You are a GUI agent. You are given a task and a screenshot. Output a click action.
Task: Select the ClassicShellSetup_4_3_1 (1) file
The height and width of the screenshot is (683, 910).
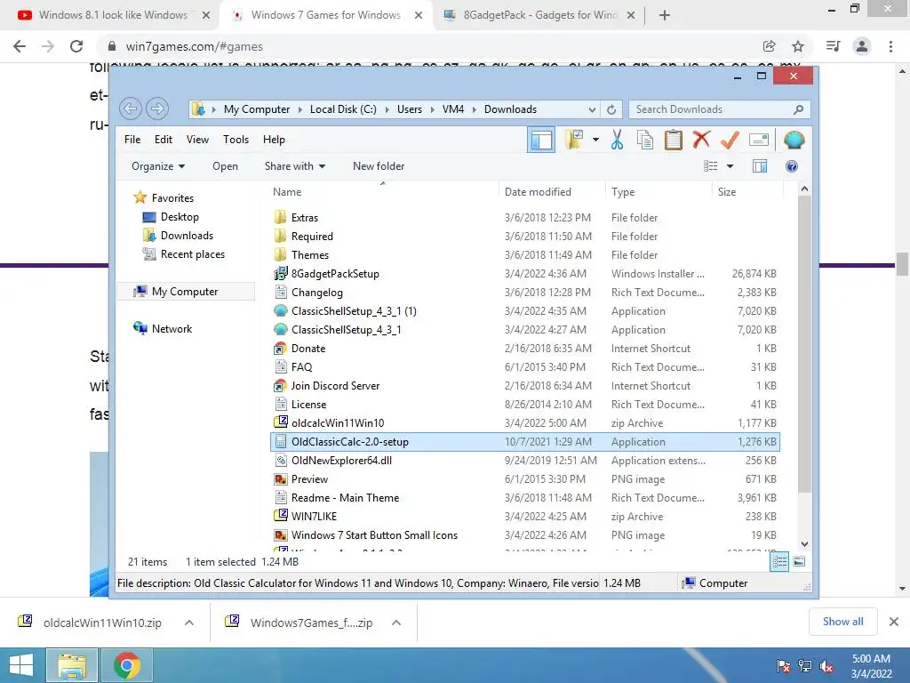[x=354, y=310]
